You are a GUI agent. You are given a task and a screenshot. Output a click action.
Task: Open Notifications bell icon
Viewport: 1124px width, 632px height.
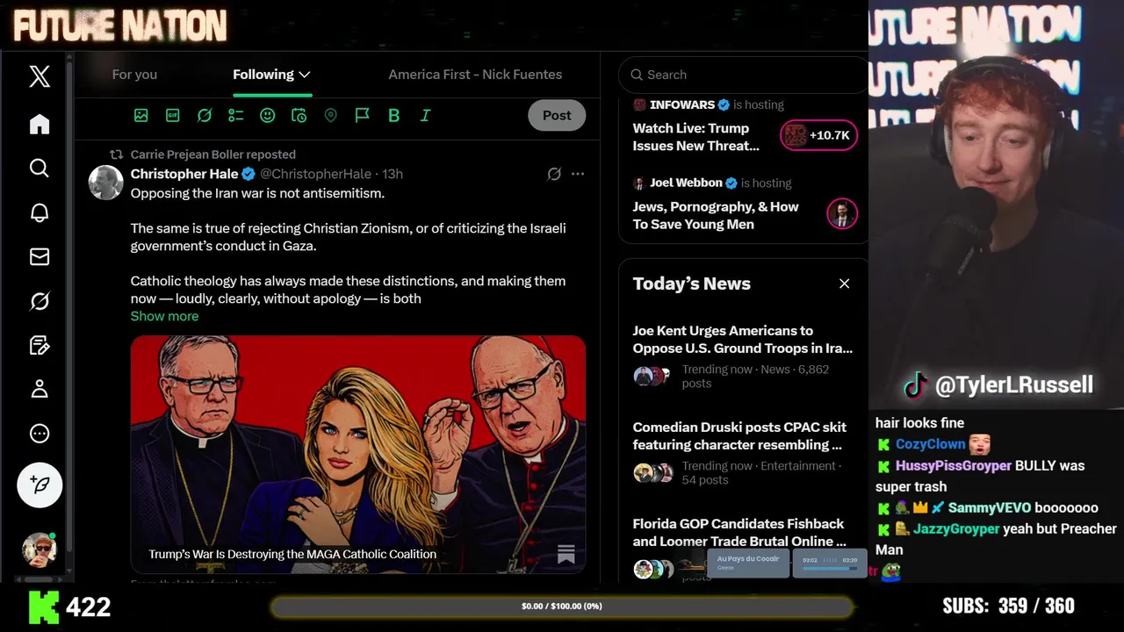(40, 212)
